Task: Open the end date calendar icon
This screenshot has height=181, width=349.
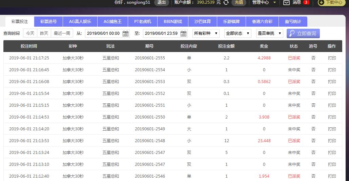Action: click(x=183, y=33)
